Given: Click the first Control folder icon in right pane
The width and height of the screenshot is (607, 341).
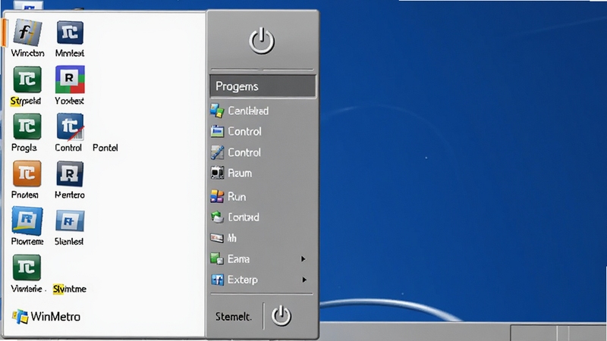Looking at the screenshot, I should click(217, 131).
